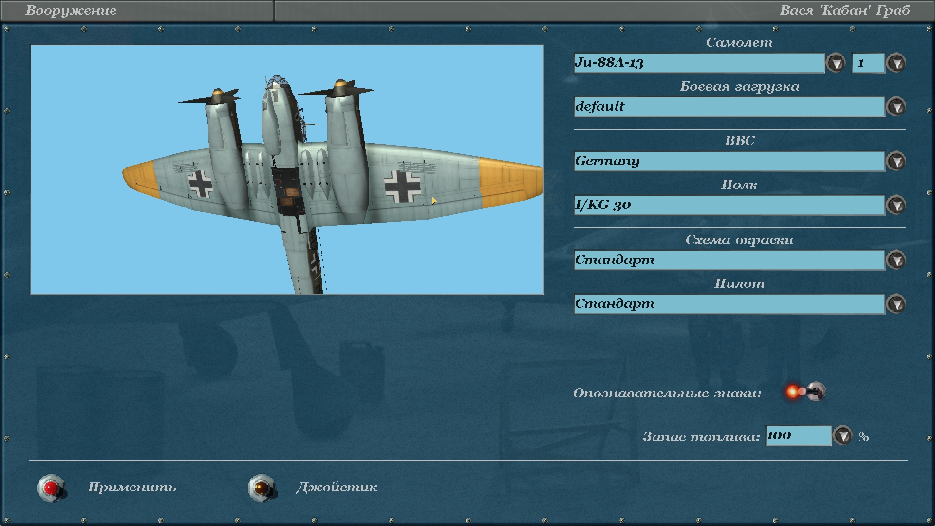
Task: Click the I/KG 30 regiment field
Action: (x=729, y=206)
